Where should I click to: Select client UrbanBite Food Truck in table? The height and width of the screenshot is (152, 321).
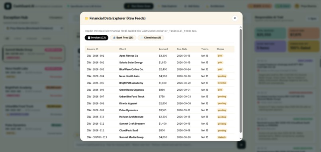pos(132,97)
